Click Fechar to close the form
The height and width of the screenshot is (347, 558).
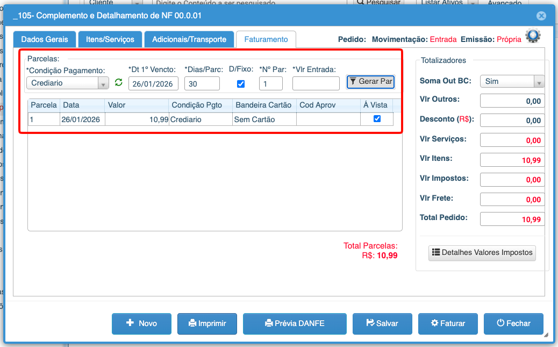tap(513, 323)
